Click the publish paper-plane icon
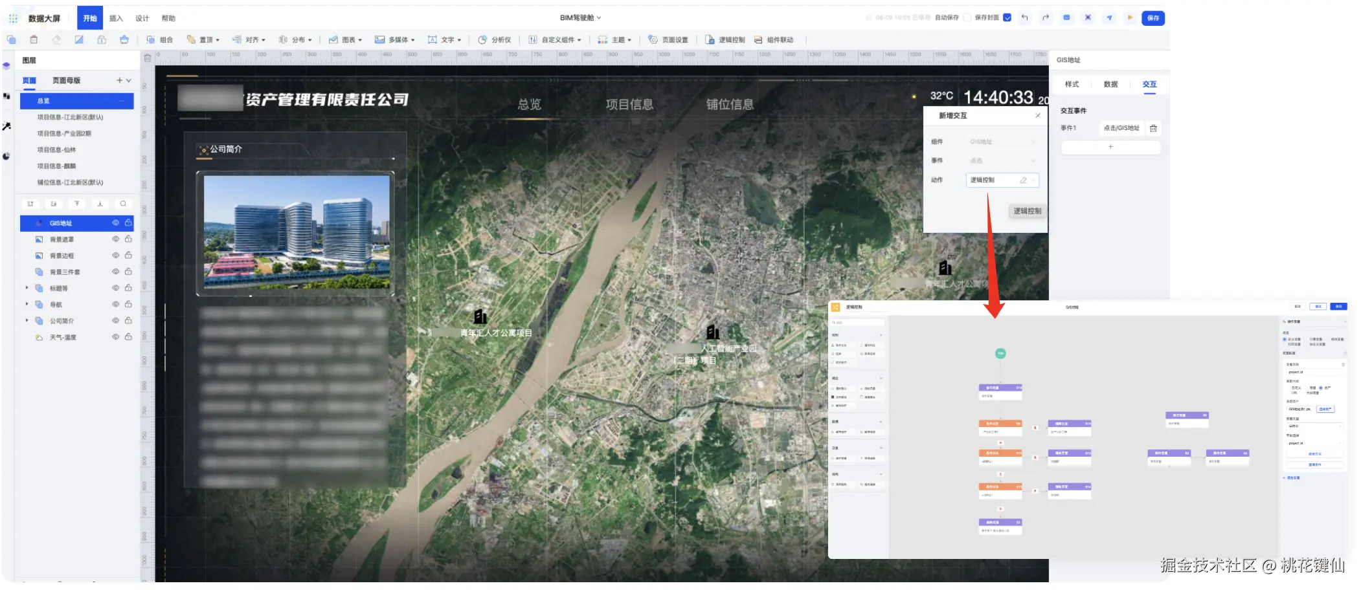This screenshot has width=1361, height=590. pyautogui.click(x=1109, y=17)
